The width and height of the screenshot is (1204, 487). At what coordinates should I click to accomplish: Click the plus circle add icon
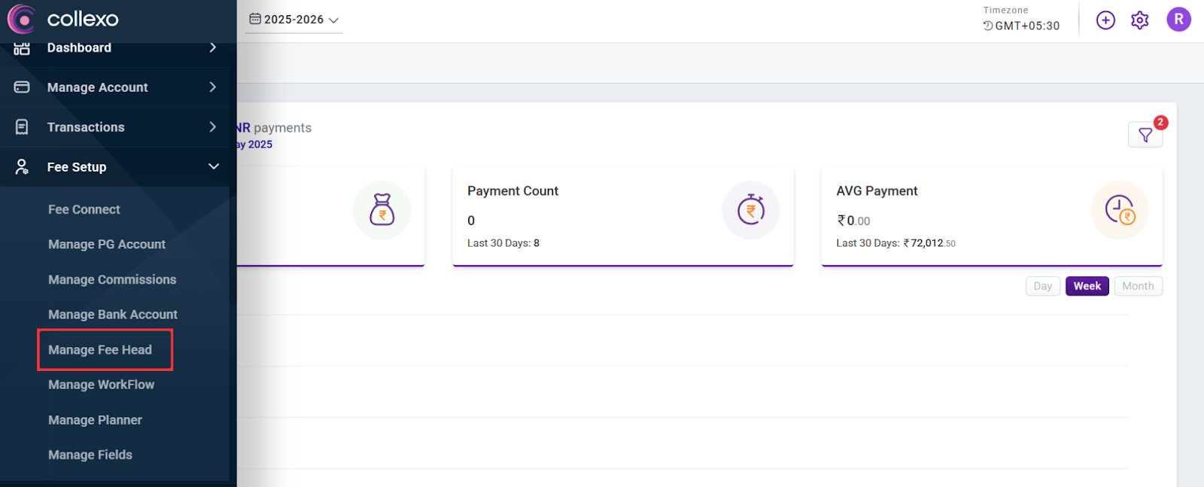click(x=1105, y=20)
